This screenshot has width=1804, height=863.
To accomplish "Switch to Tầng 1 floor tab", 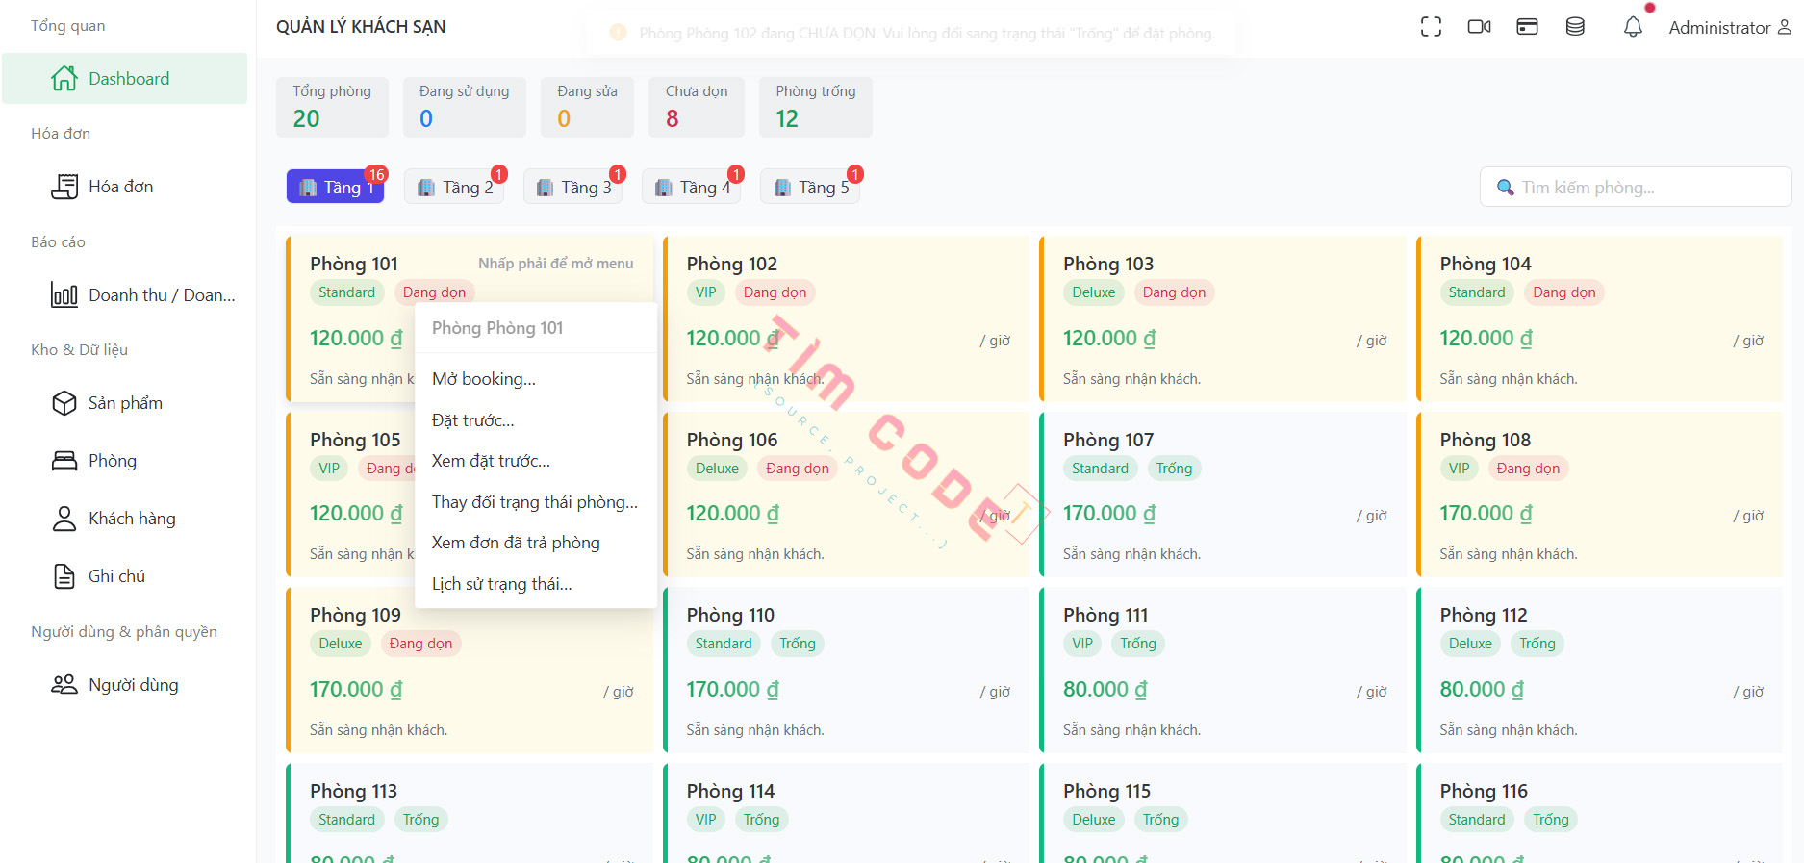I will pos(335,187).
